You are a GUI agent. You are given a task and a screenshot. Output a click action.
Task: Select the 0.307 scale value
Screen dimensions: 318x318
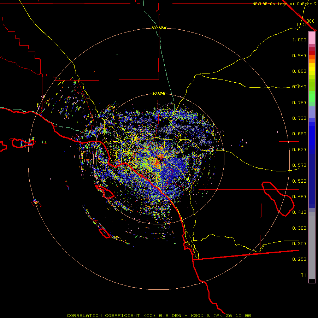(299, 244)
